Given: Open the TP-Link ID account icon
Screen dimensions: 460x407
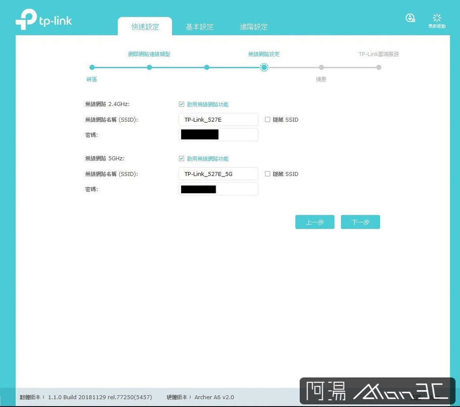Looking at the screenshot, I should point(410,18).
